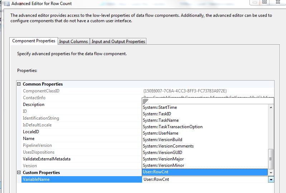Pick the System::VersionGUID option
Viewport: 286px width, 193px height.
pyautogui.click(x=162, y=153)
